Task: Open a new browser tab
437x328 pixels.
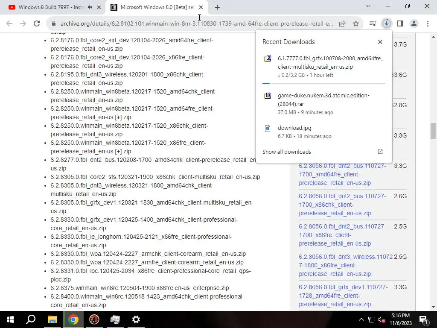Action: pos(217,7)
